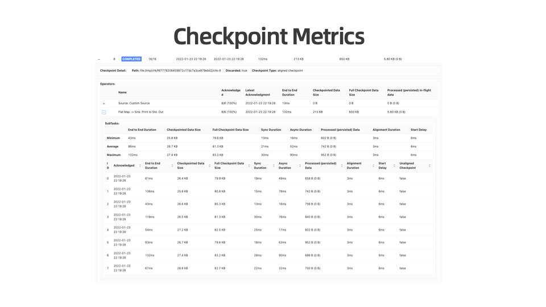Expand the Source: Custom Source operator
This screenshot has height=307, width=546.
104,103
